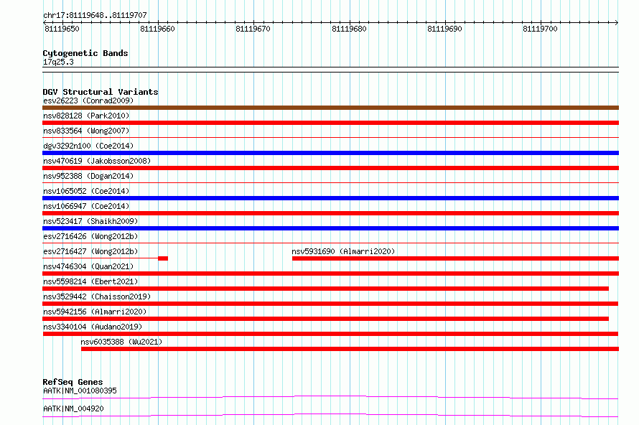639x425 pixels.
Task: Click the nsv833564 (Wong2007) label
Action: point(86,131)
